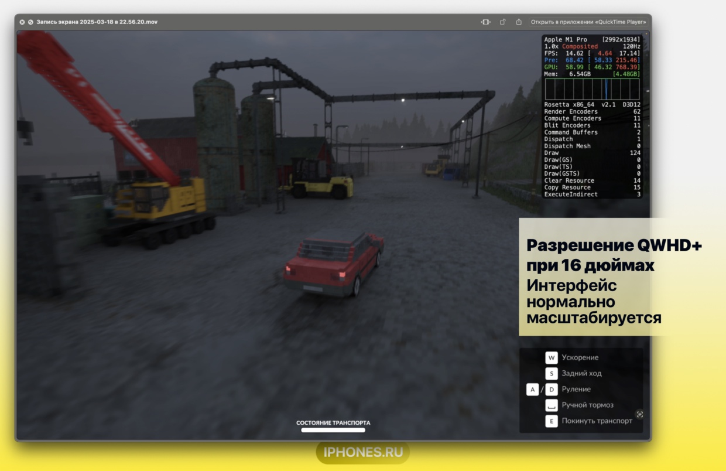Click the Live Text scan icon

639,414
